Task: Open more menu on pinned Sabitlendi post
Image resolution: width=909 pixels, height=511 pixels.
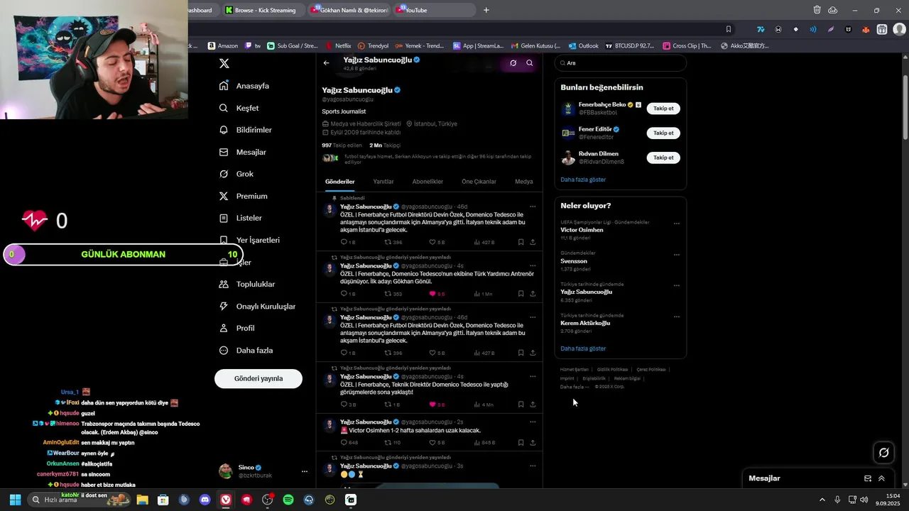Action: 533,207
